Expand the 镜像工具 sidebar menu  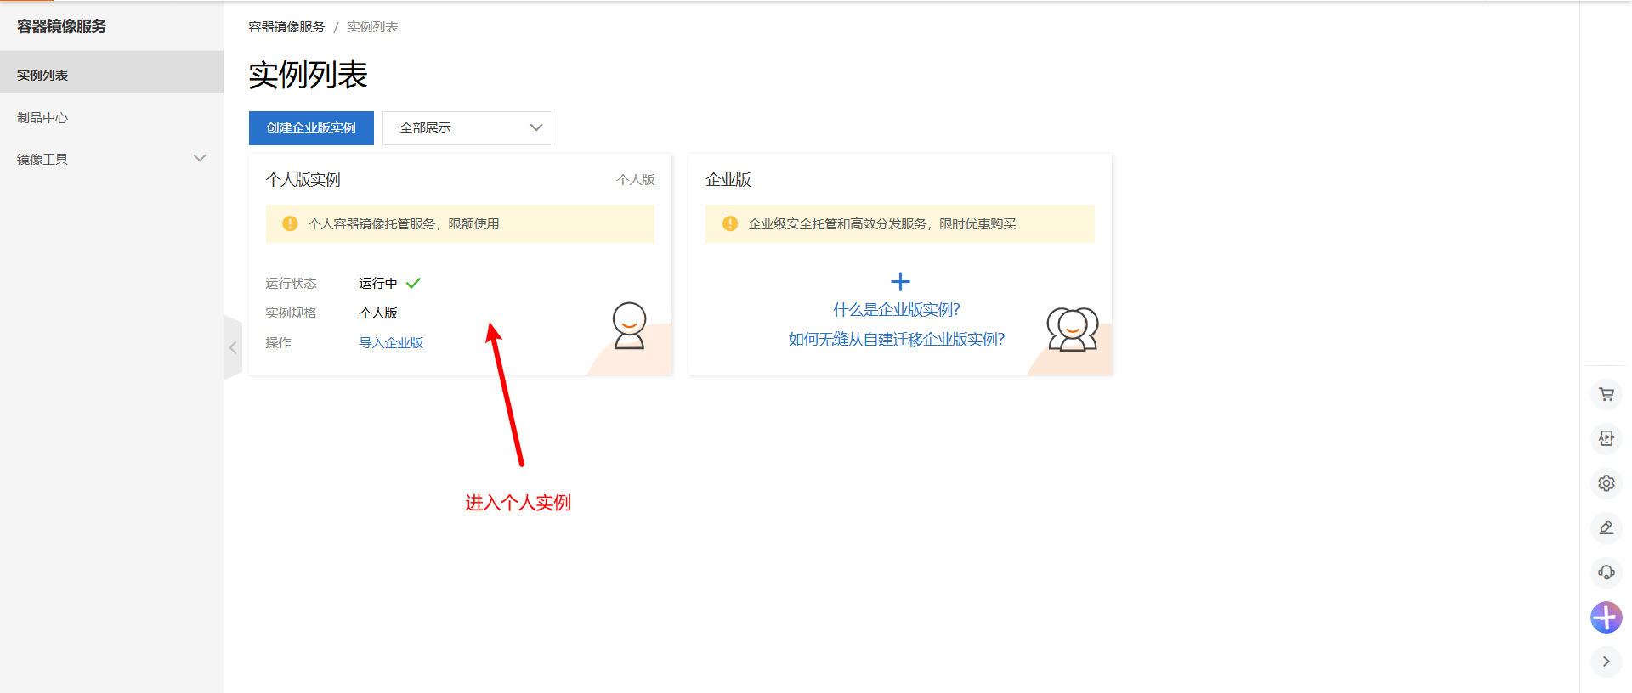point(111,159)
